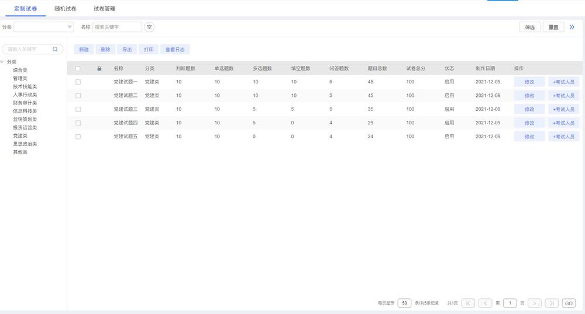
Task: Select 党建类 in the category tree
Action: click(x=20, y=135)
